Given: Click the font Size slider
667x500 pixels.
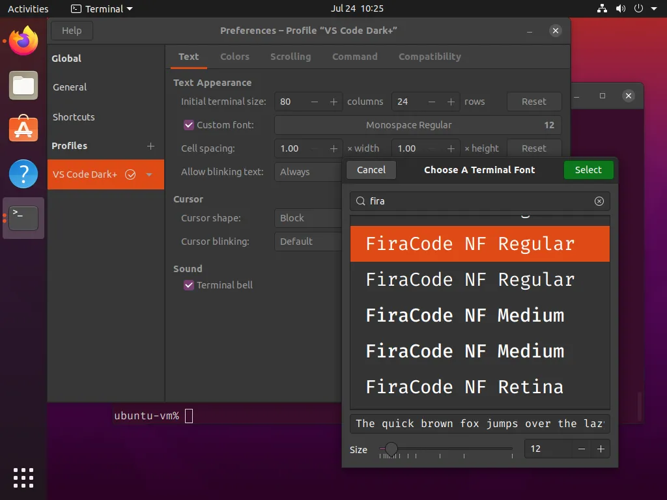Looking at the screenshot, I should (446, 449).
